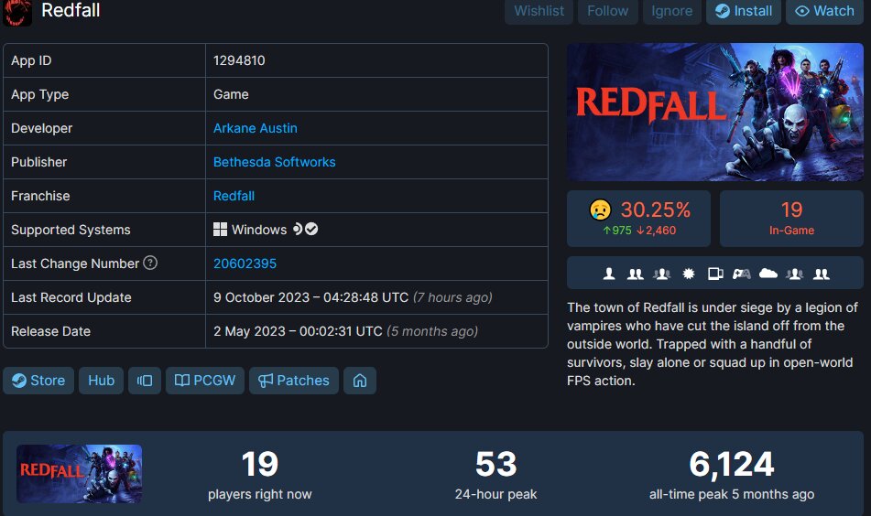Toggle Wishlist for Redfall
Viewport: 871px width, 516px height.
pos(539,11)
